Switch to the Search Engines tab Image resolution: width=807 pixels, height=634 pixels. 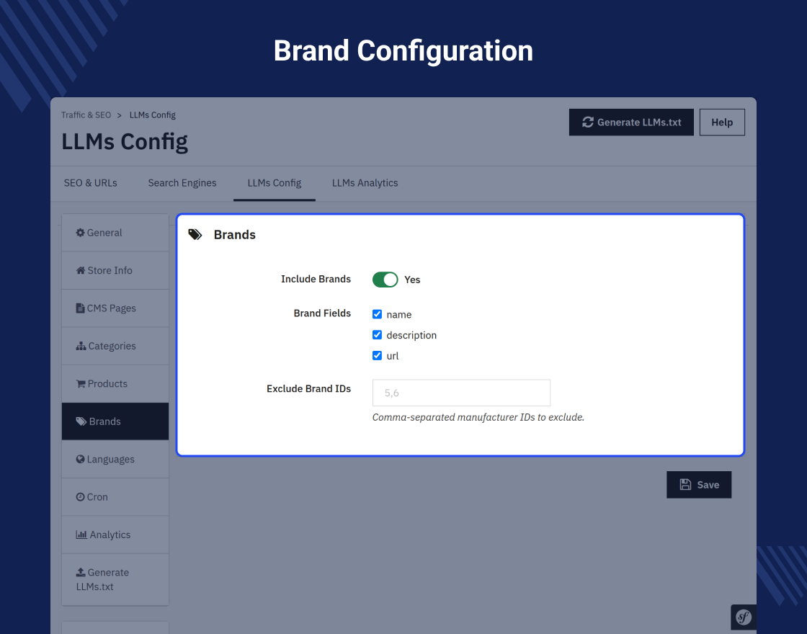pyautogui.click(x=182, y=183)
